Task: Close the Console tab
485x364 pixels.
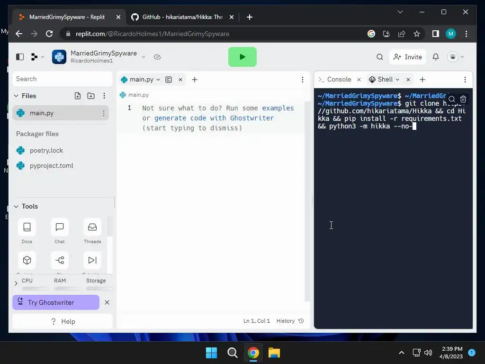Action: point(359,80)
